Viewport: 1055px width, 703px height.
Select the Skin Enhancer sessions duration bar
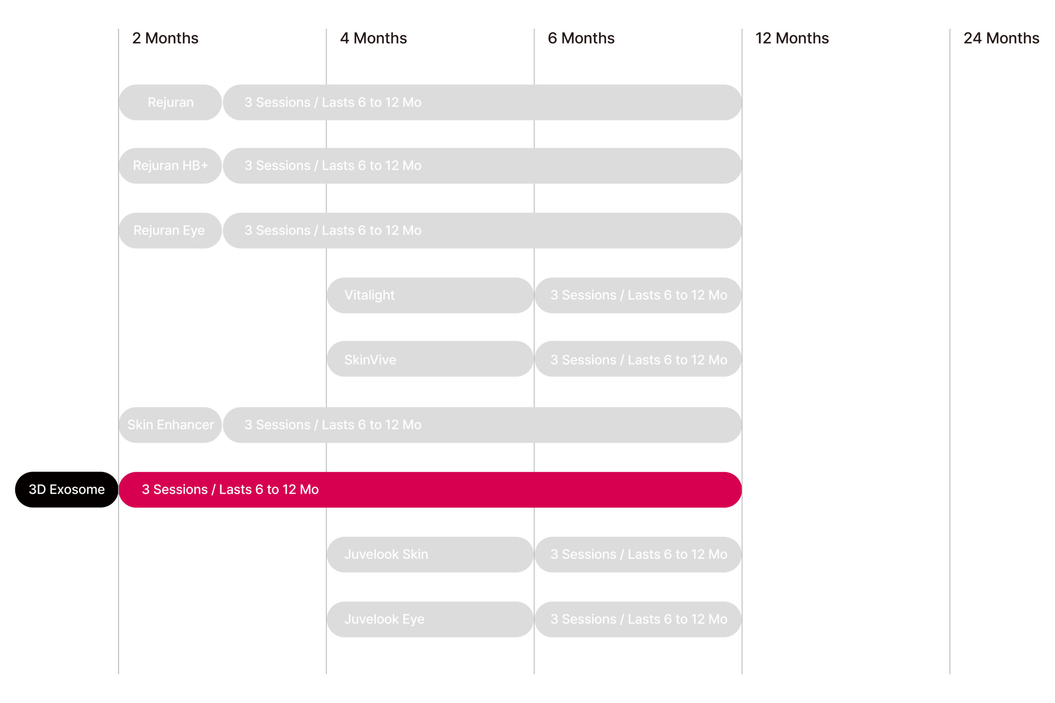pos(482,425)
